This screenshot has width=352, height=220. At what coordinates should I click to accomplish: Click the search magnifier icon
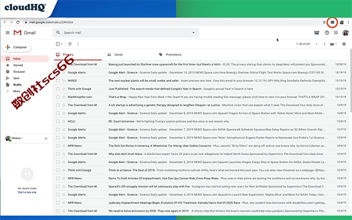[58, 33]
